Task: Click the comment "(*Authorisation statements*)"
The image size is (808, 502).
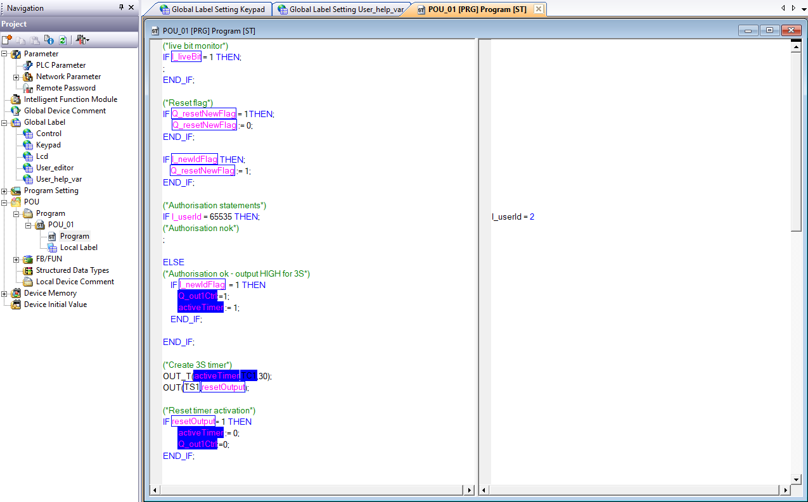Action: (214, 205)
